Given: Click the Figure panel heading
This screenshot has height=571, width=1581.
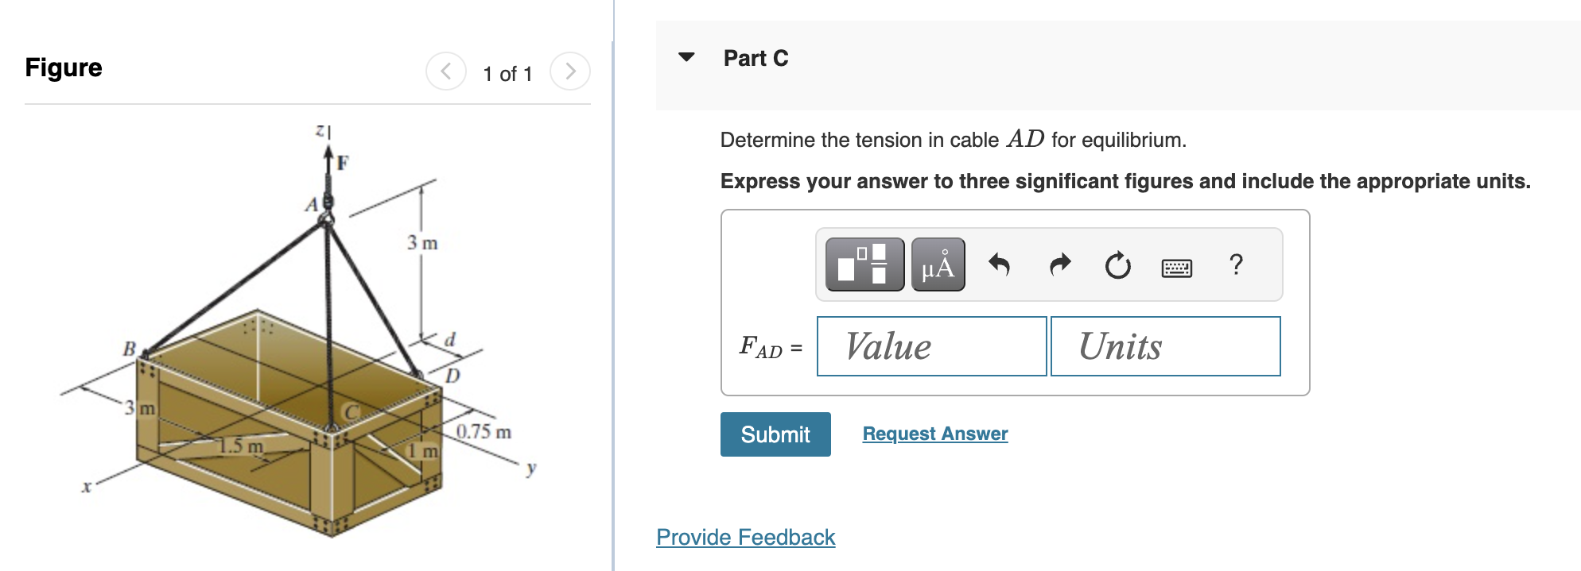Looking at the screenshot, I should click(64, 68).
